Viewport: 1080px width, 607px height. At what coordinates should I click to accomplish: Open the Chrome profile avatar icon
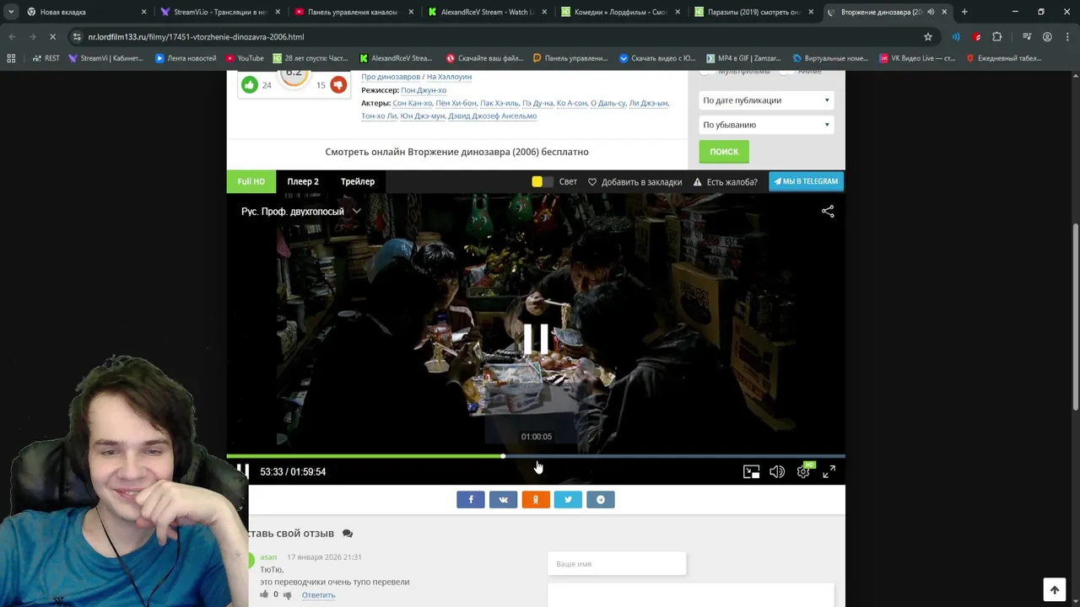click(1047, 37)
